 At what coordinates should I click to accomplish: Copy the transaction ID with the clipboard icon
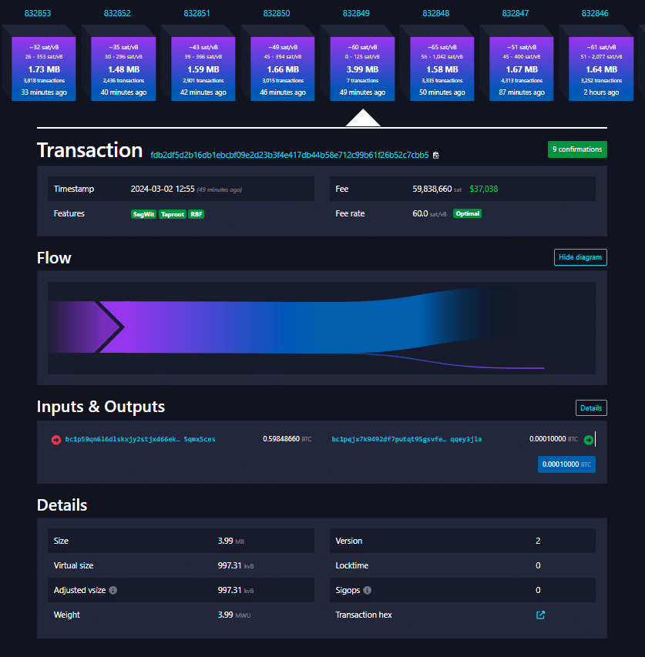click(436, 156)
